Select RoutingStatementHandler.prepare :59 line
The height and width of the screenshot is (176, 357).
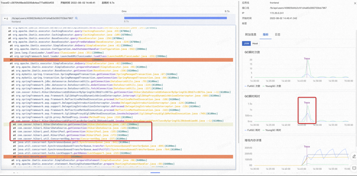[x=93, y=164]
